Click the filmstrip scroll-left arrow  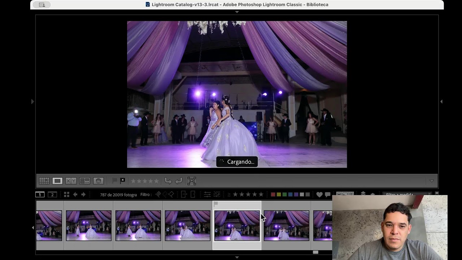[x=33, y=227]
